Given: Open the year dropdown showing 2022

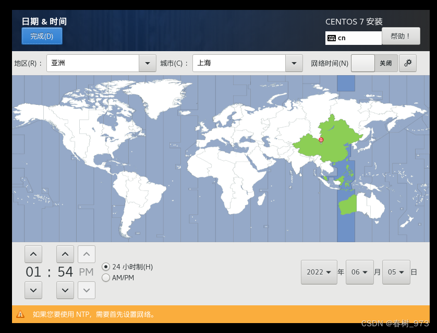Looking at the screenshot, I should [319, 272].
